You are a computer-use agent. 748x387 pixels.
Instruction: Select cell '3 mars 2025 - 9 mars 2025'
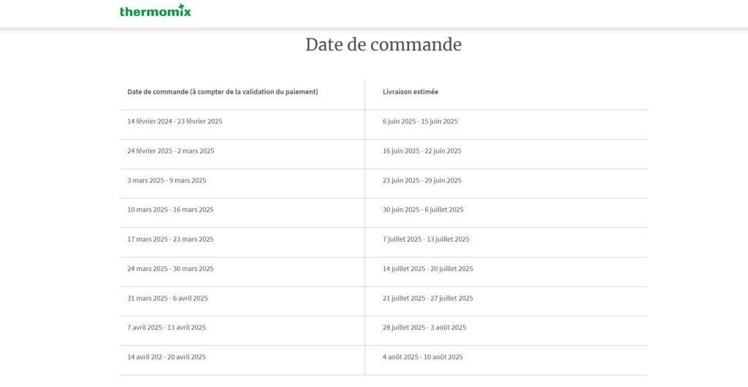pos(167,180)
